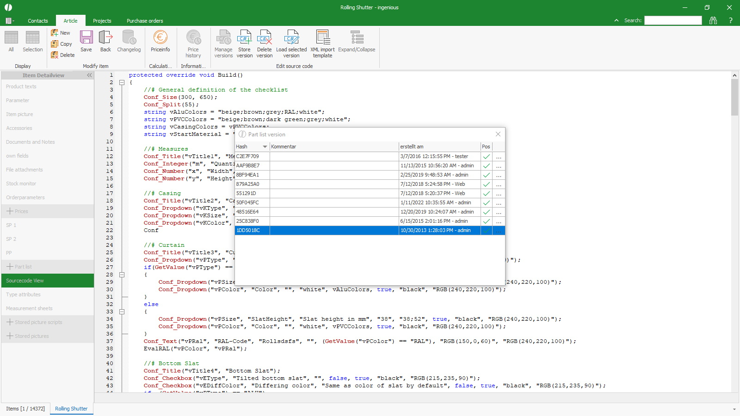Open XML import template tool
The height and width of the screenshot is (416, 740).
(322, 44)
